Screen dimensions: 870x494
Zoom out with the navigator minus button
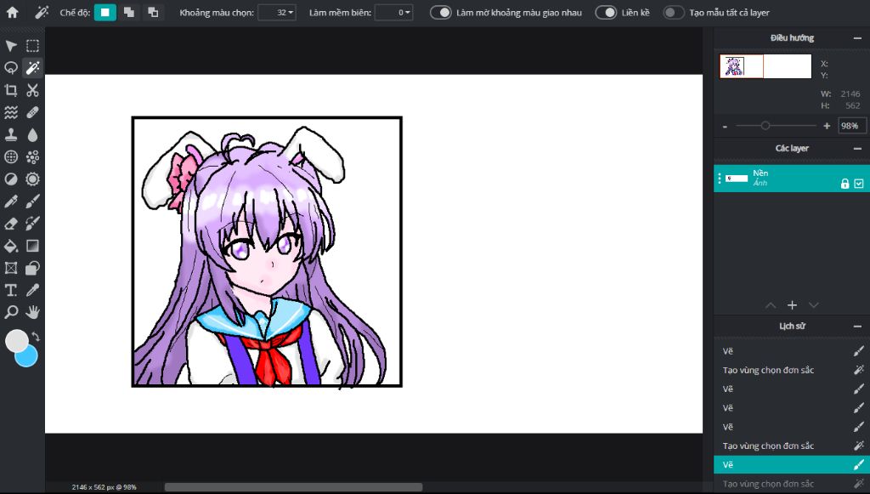[x=725, y=127]
